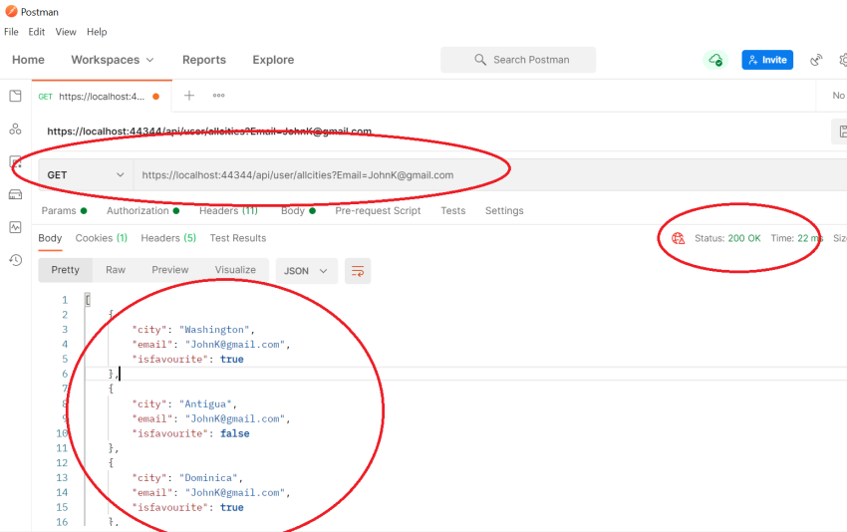Screen dimensions: 847x532
Task: Open the View menu
Action: (66, 32)
